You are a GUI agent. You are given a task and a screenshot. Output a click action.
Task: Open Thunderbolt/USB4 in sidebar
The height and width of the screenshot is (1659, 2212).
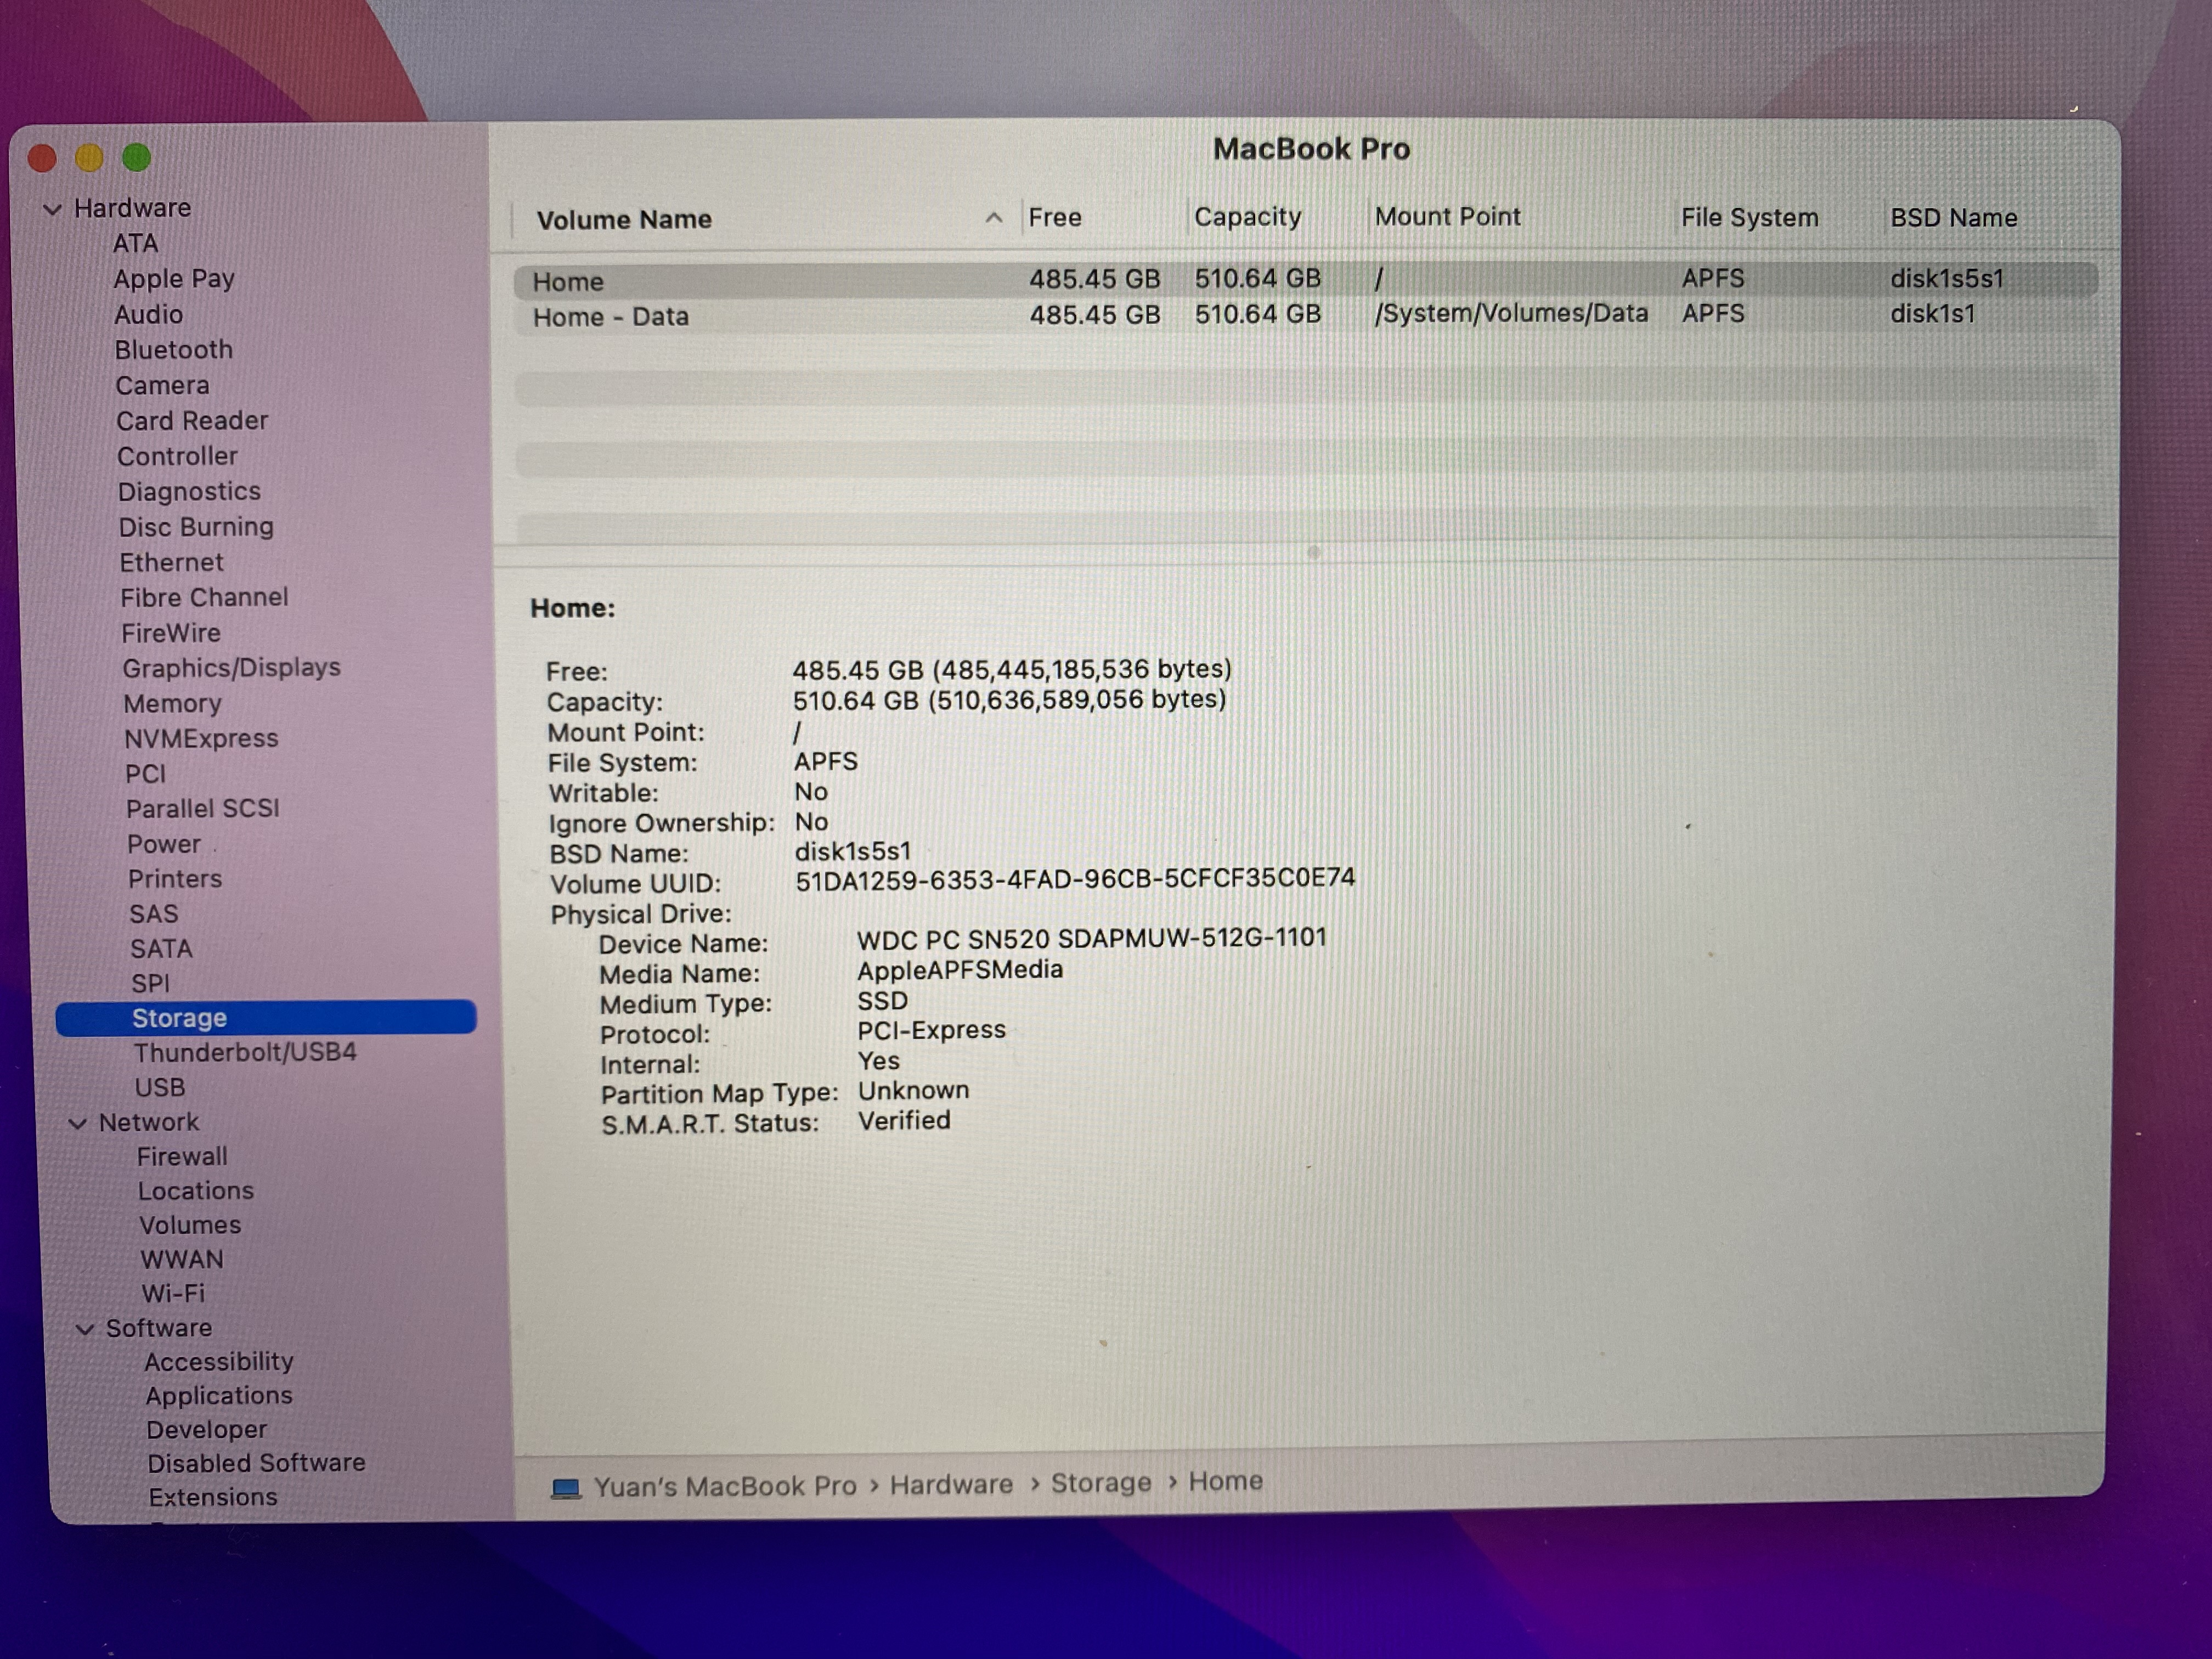pos(245,1052)
